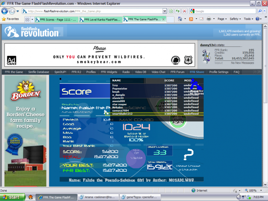Click the browser Back arrow button
268x201 pixels.
click(5, 11)
